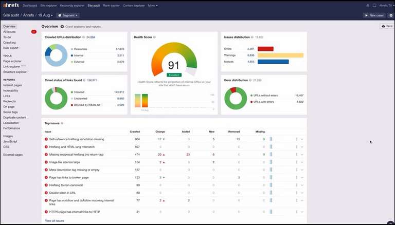Expand the Hreflang and HTML lang mismatch row chevron
The width and height of the screenshot is (395, 225).
[x=302, y=147]
